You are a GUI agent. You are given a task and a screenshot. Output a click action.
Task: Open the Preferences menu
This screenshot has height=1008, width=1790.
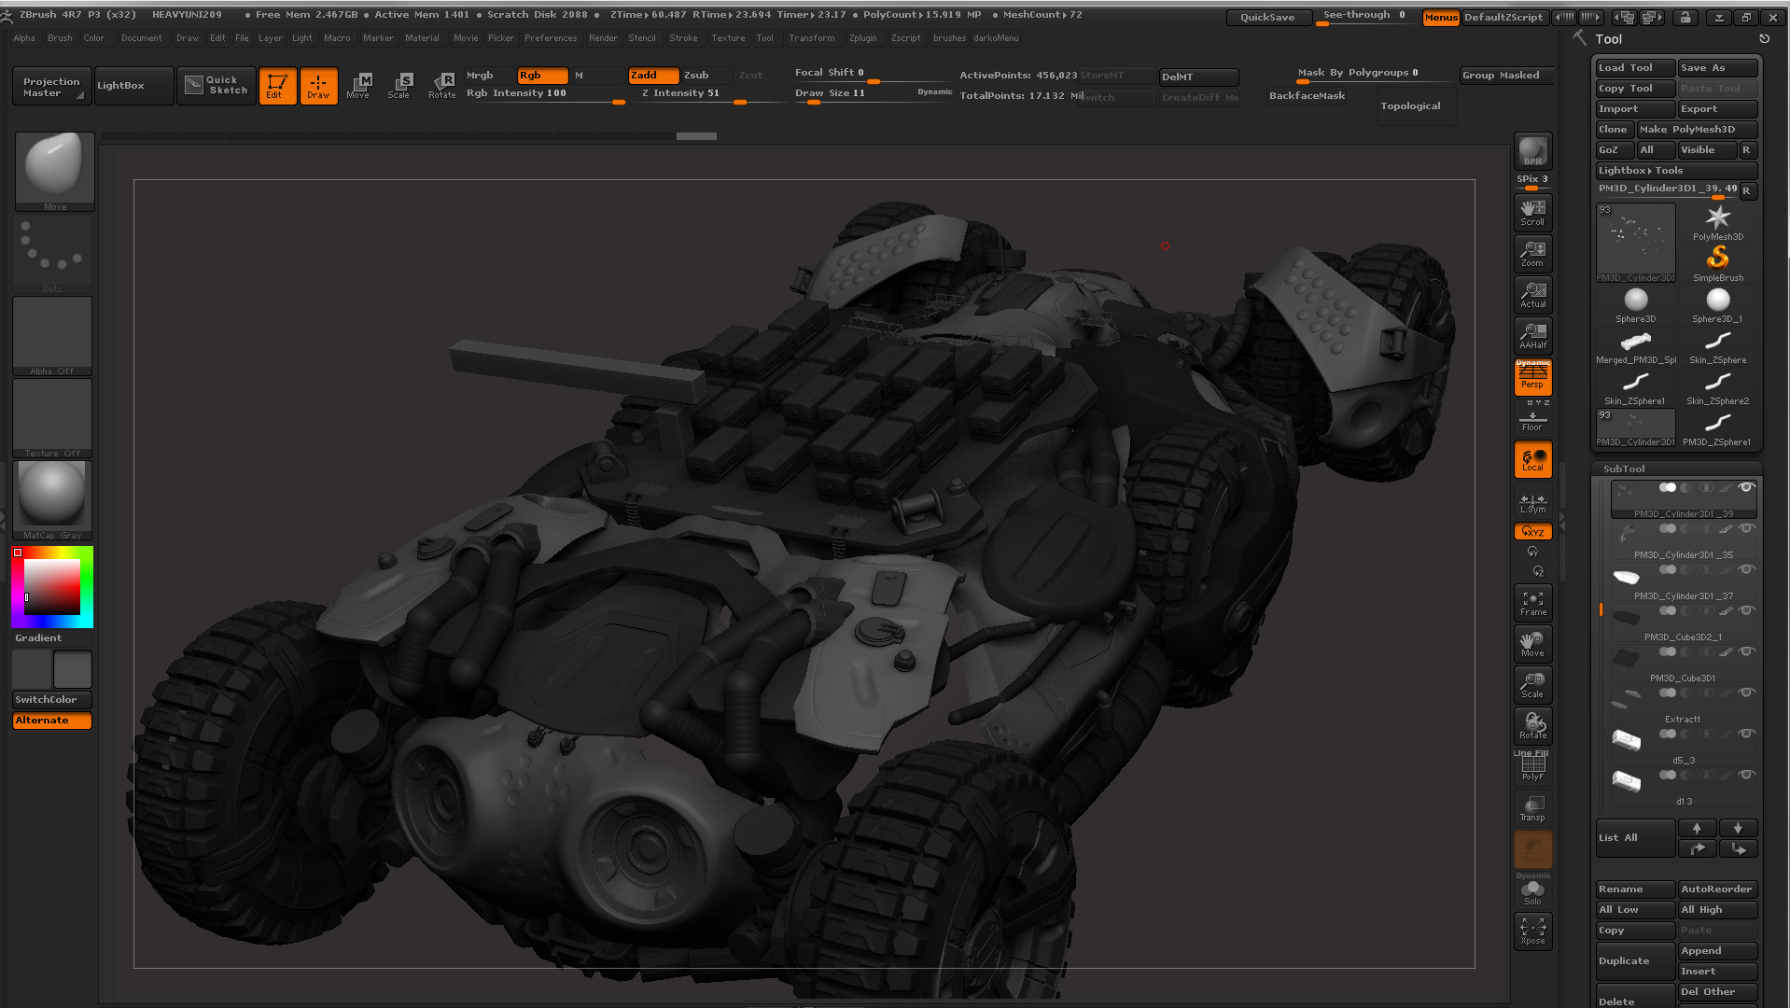click(551, 38)
